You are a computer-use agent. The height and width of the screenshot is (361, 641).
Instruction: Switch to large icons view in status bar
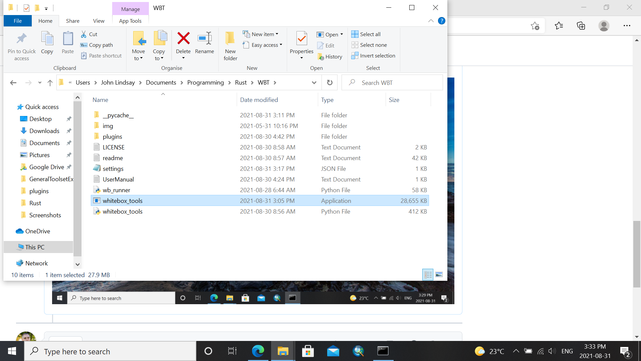coord(439,274)
